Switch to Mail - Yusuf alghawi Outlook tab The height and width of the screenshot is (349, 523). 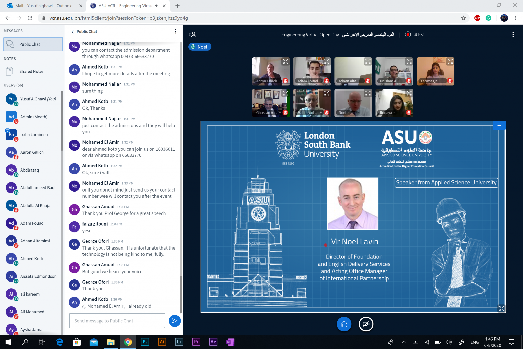tap(43, 6)
